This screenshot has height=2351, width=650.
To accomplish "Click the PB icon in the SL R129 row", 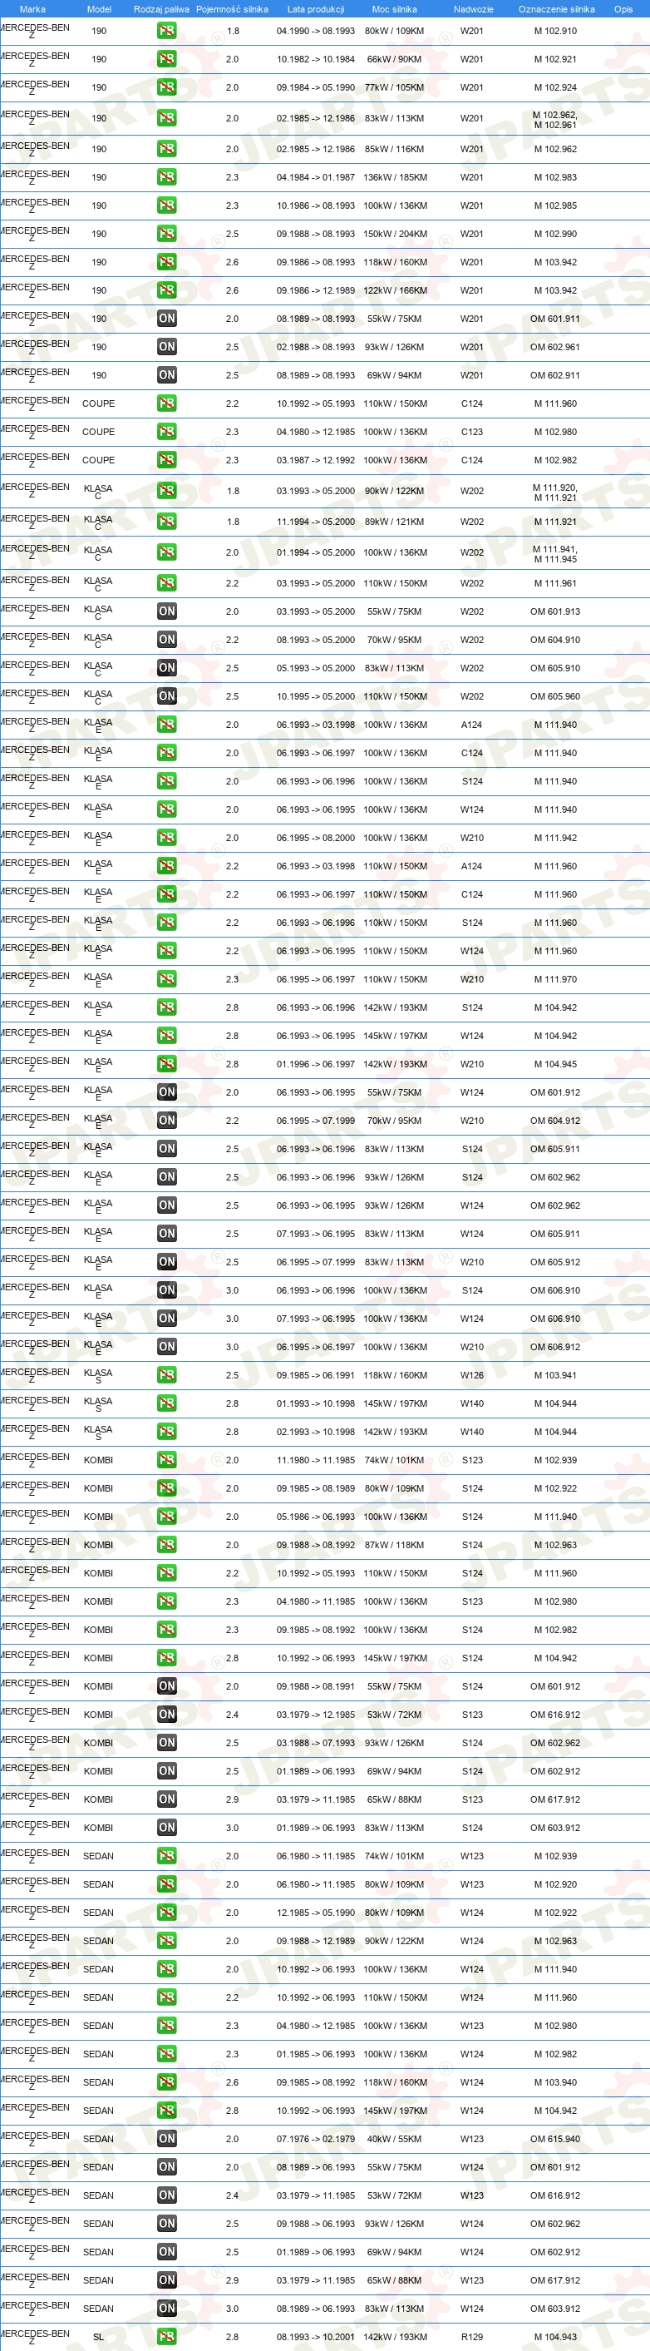I will (x=166, y=2336).
